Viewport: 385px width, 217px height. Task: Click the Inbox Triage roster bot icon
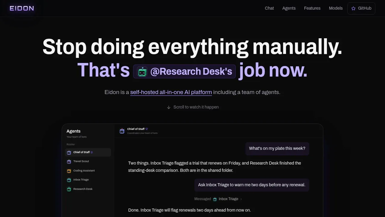coord(69,180)
